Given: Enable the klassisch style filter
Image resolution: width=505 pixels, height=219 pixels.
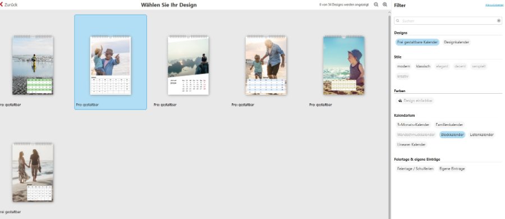Looking at the screenshot, I should (423, 66).
